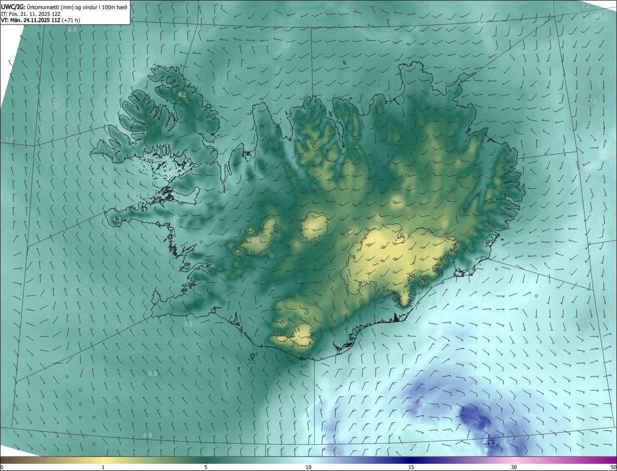617x471 pixels.
Task: Click the color scale tick labeled 5
Action: pyautogui.click(x=206, y=467)
